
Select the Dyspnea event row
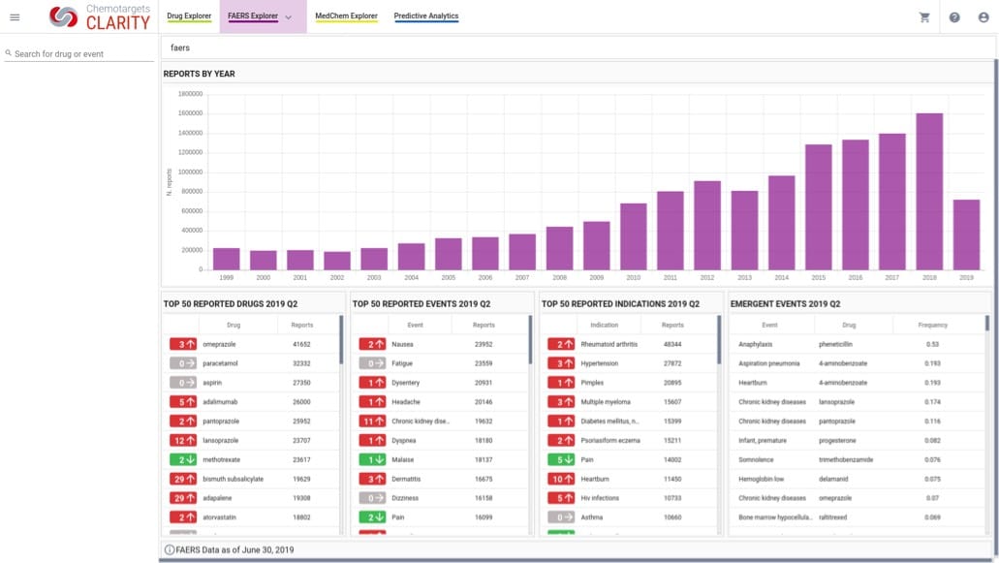(440, 440)
